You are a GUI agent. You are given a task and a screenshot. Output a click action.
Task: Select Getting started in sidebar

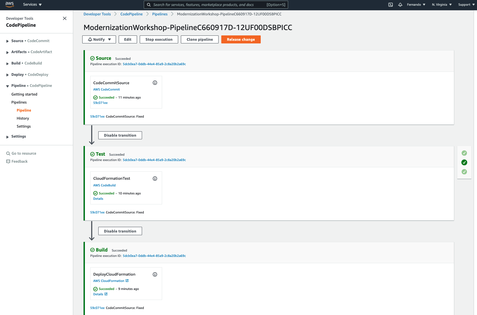pos(24,95)
